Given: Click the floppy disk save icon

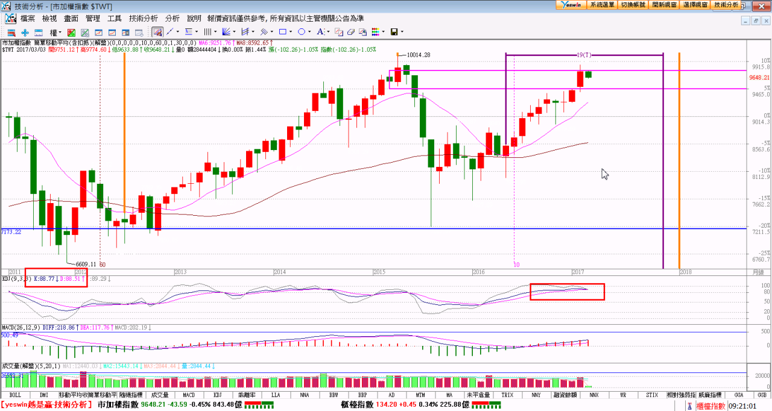Looking at the screenshot, I should click(394, 32).
